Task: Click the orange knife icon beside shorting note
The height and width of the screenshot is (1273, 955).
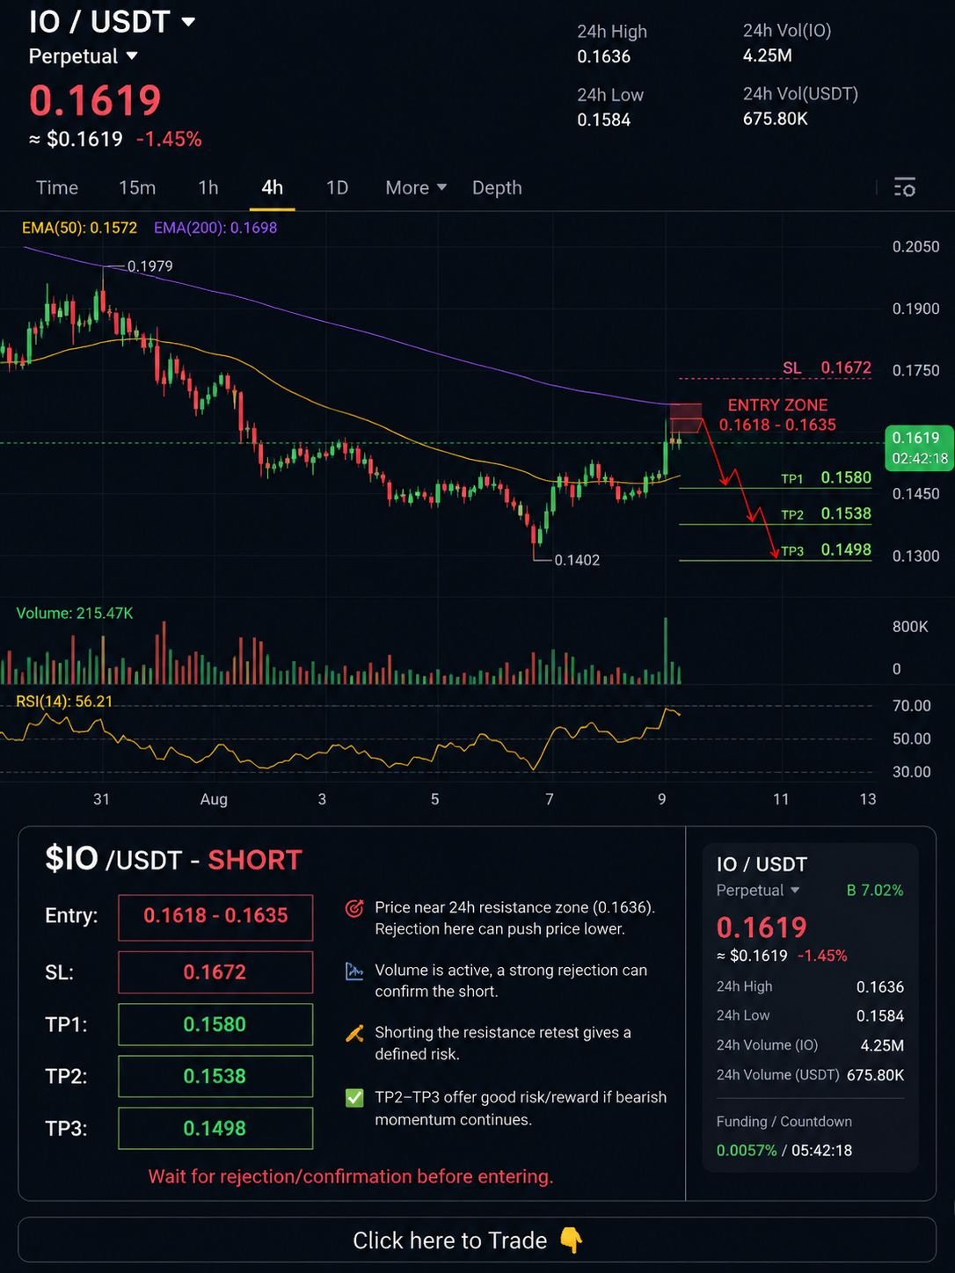Action: [x=354, y=1033]
